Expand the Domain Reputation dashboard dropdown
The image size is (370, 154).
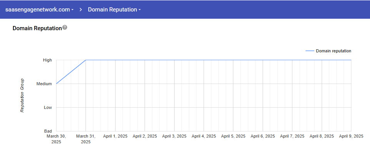[x=114, y=10]
